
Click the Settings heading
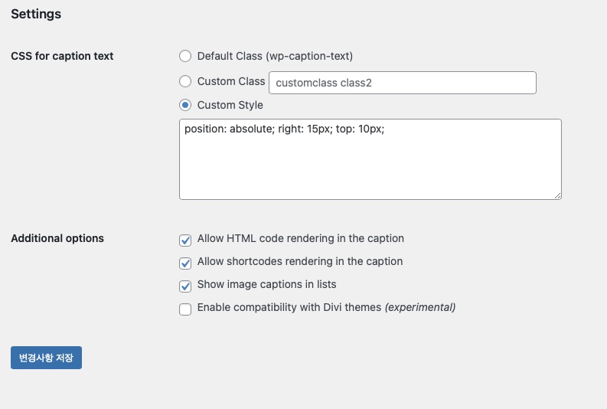(36, 14)
